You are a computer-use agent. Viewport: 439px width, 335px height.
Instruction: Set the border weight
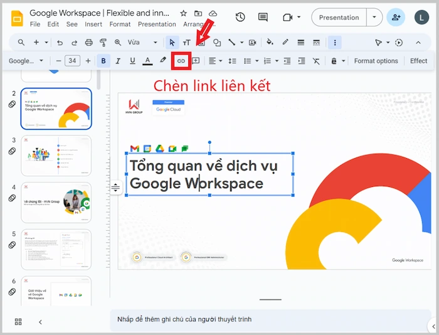[300, 43]
